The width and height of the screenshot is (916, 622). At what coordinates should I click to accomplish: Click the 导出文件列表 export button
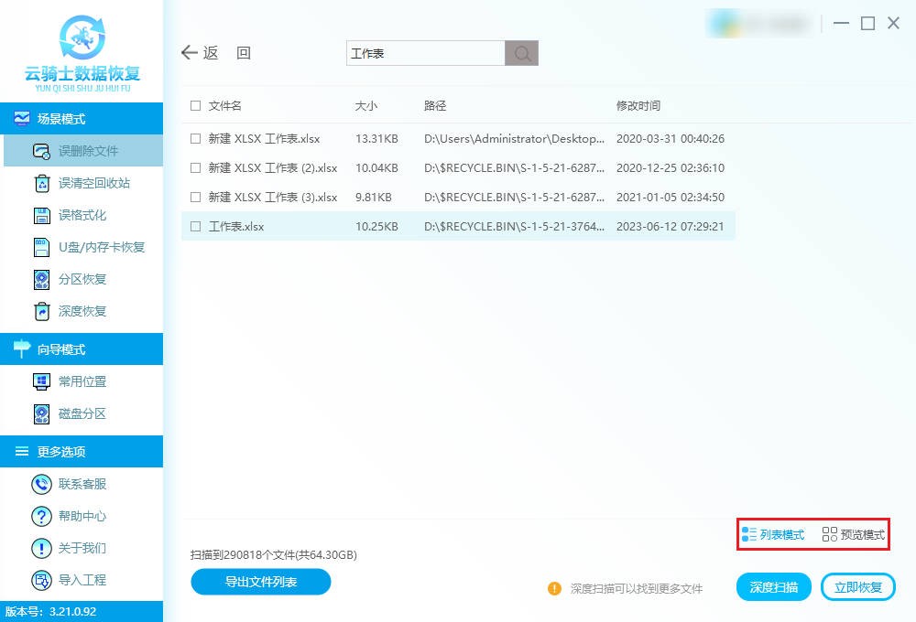(260, 582)
